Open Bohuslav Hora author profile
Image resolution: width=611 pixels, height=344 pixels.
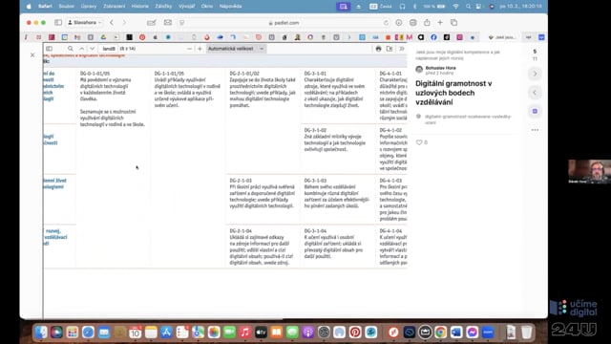(x=440, y=68)
